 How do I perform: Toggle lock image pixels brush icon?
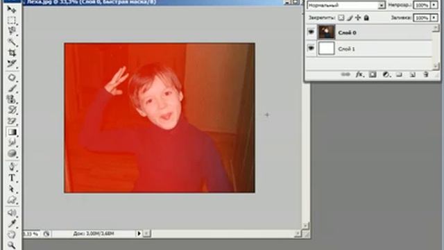pyautogui.click(x=350, y=17)
